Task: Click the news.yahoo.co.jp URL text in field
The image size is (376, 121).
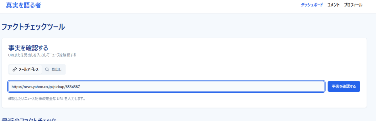Action: [x=46, y=87]
